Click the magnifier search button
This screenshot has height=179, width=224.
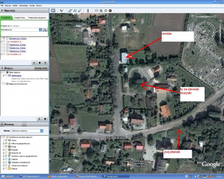click(45, 30)
